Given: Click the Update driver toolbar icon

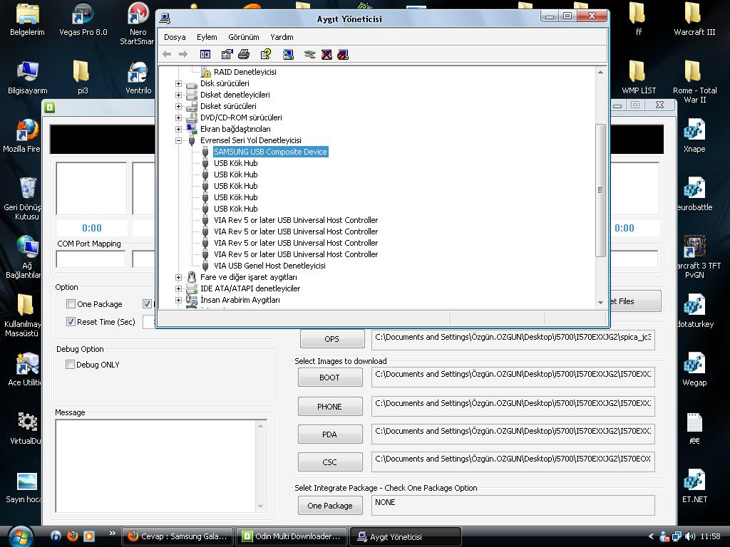Looking at the screenshot, I should point(309,54).
